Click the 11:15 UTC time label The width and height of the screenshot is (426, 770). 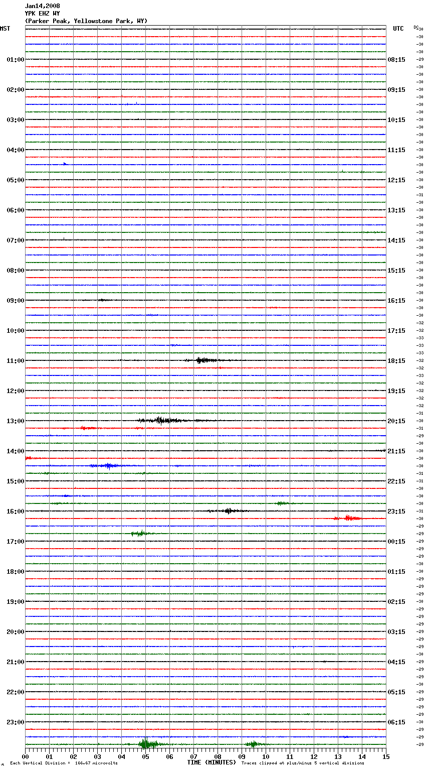[396, 150]
